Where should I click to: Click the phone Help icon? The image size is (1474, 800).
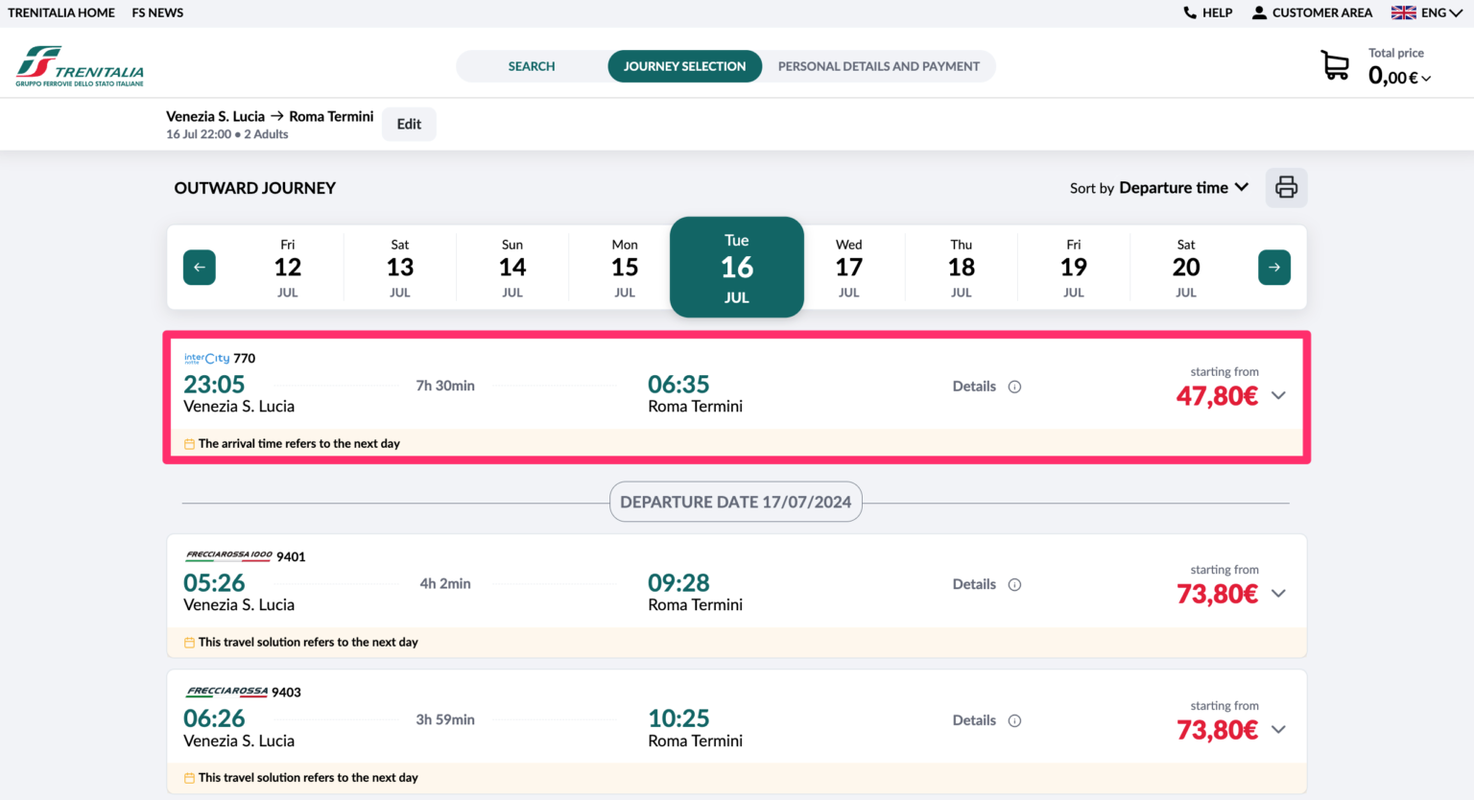point(1190,12)
